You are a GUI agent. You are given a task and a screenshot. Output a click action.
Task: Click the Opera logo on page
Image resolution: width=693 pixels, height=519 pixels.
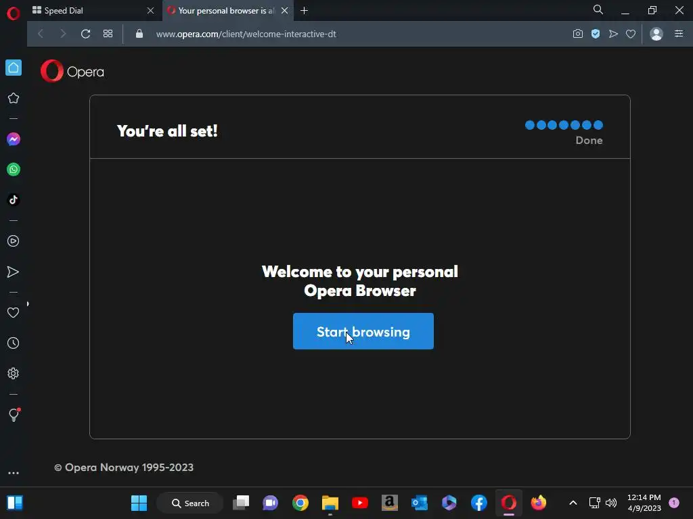(x=72, y=71)
